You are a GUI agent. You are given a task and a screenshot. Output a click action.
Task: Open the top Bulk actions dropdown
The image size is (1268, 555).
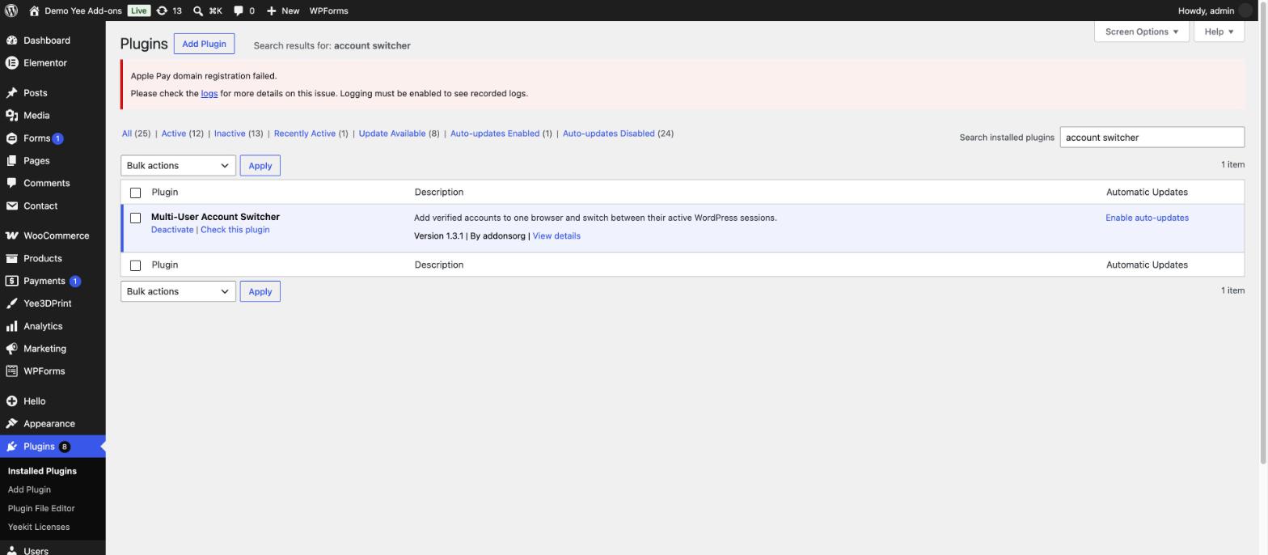coord(178,166)
